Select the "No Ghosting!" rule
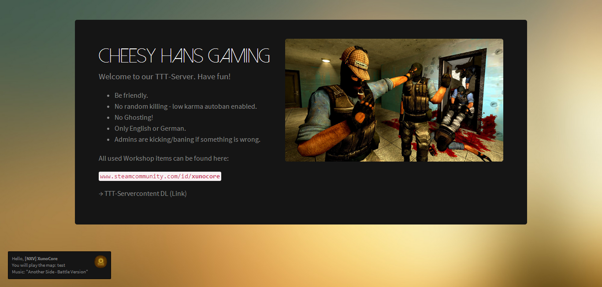Image resolution: width=602 pixels, height=287 pixels. coord(134,118)
